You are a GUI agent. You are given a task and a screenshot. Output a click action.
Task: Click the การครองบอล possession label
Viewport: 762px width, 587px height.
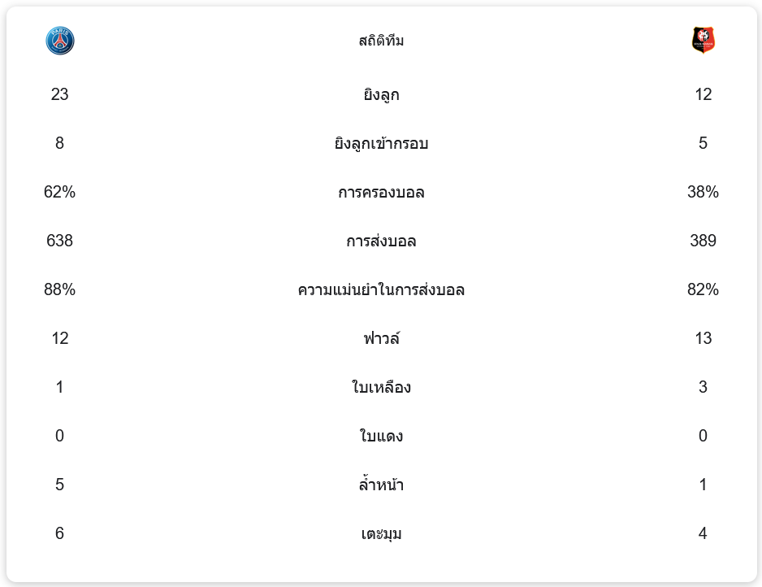[x=381, y=193]
